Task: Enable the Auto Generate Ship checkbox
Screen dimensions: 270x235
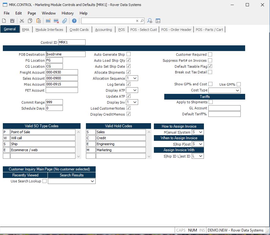Action: [x=128, y=54]
